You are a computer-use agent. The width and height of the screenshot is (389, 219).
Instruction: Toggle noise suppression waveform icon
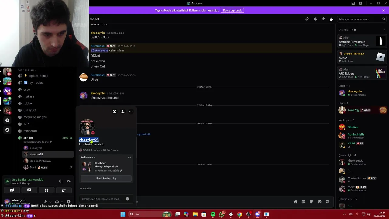click(x=61, y=181)
